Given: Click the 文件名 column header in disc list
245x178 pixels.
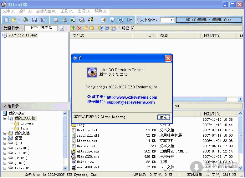Looking at the screenshot, I should (78, 36).
